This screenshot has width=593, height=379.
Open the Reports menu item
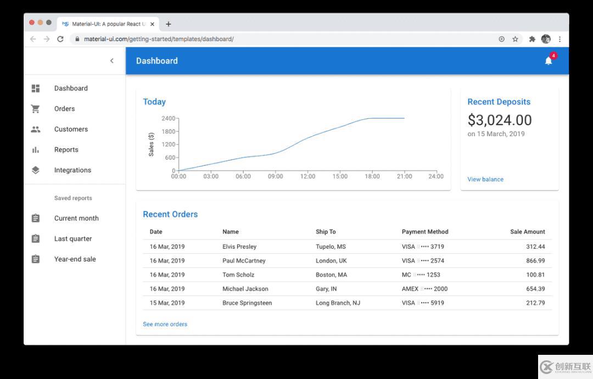coord(75,150)
